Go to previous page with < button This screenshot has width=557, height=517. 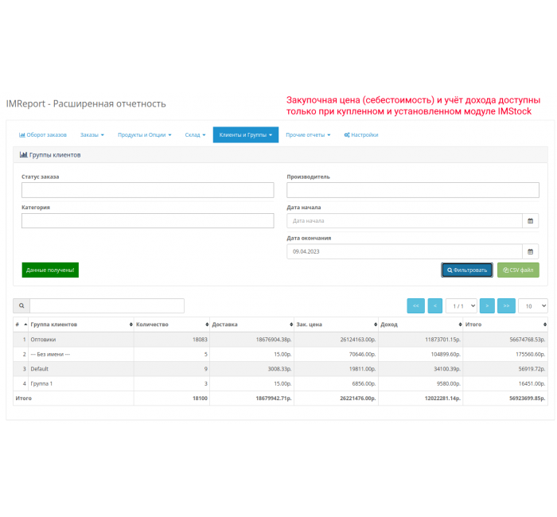pos(434,305)
